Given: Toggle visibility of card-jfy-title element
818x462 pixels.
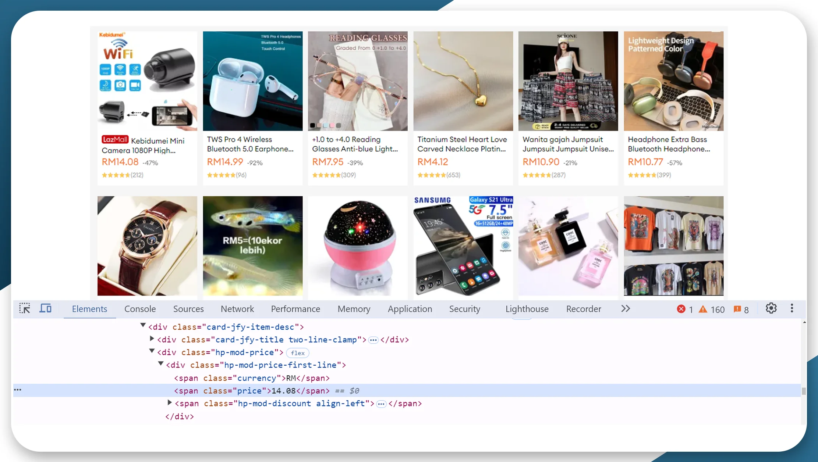Looking at the screenshot, I should click(152, 340).
